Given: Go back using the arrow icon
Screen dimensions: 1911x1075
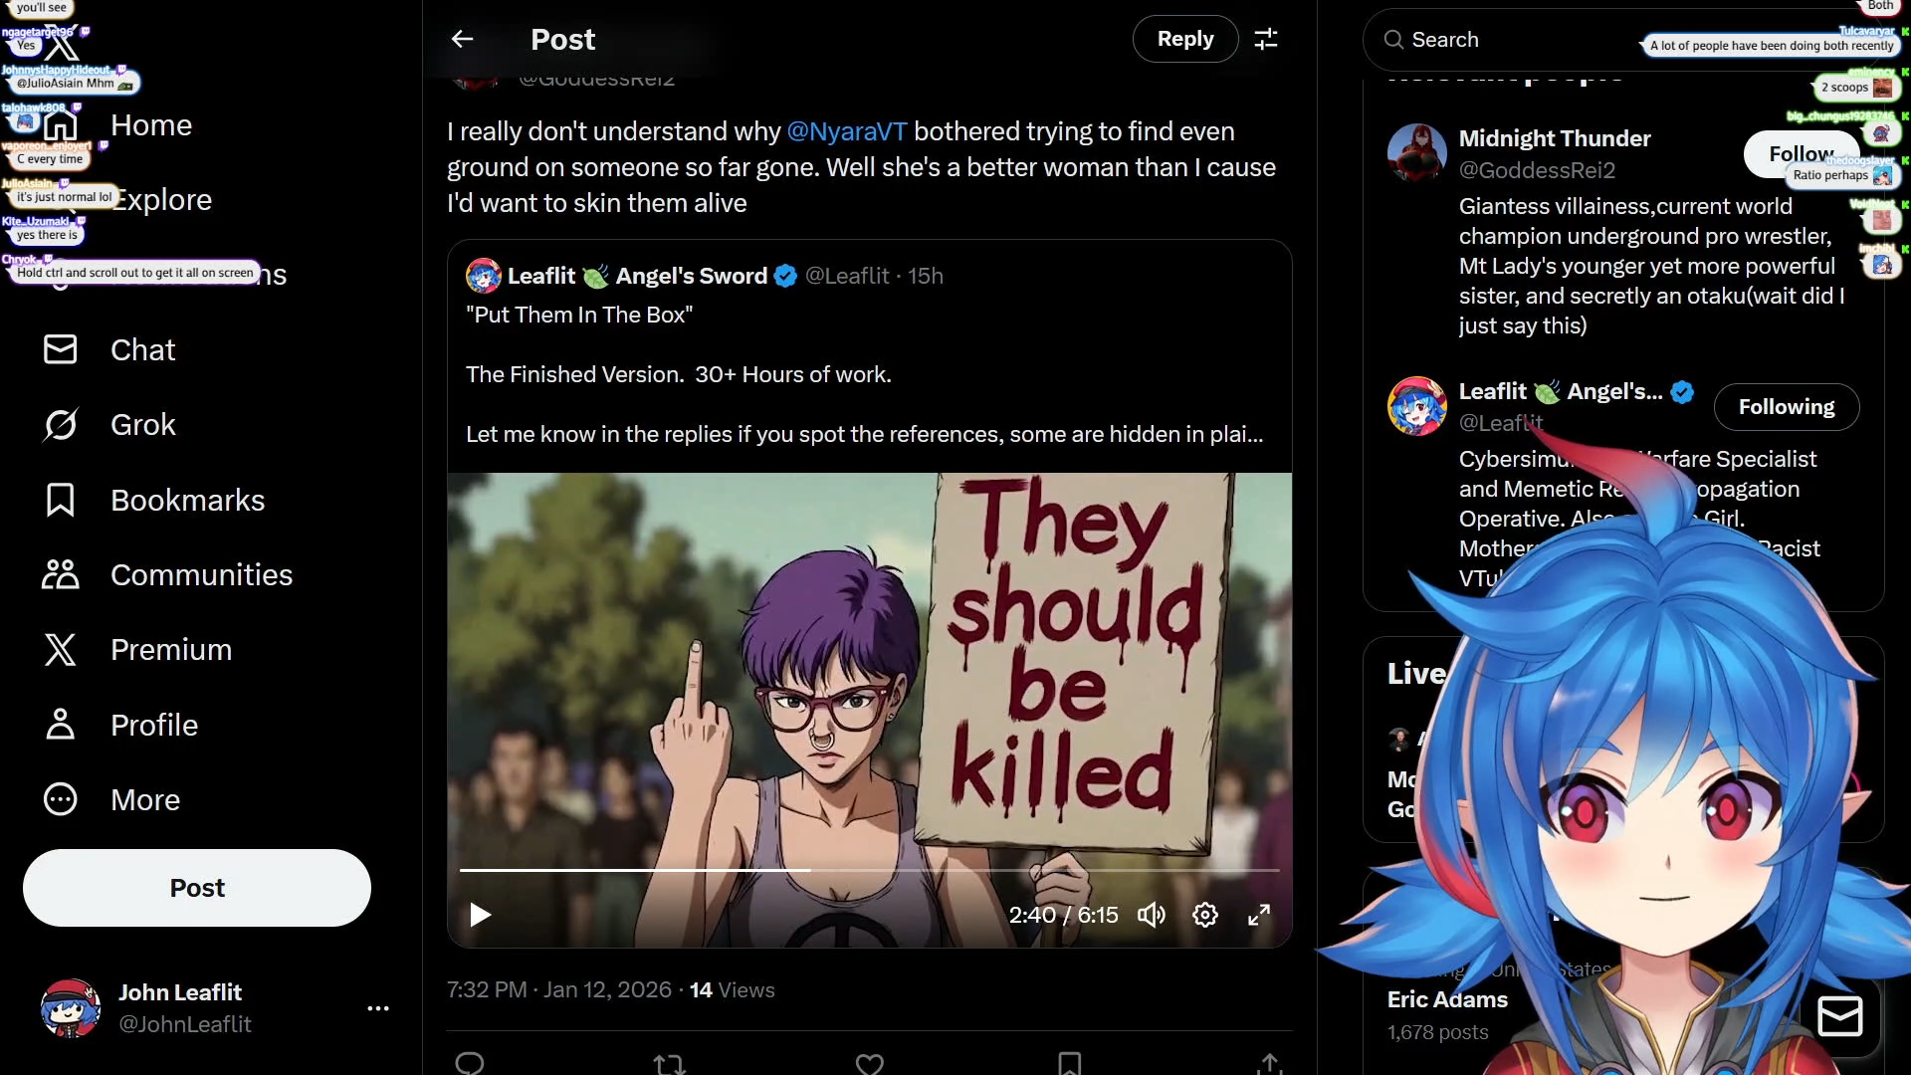Looking at the screenshot, I should pyautogui.click(x=462, y=39).
